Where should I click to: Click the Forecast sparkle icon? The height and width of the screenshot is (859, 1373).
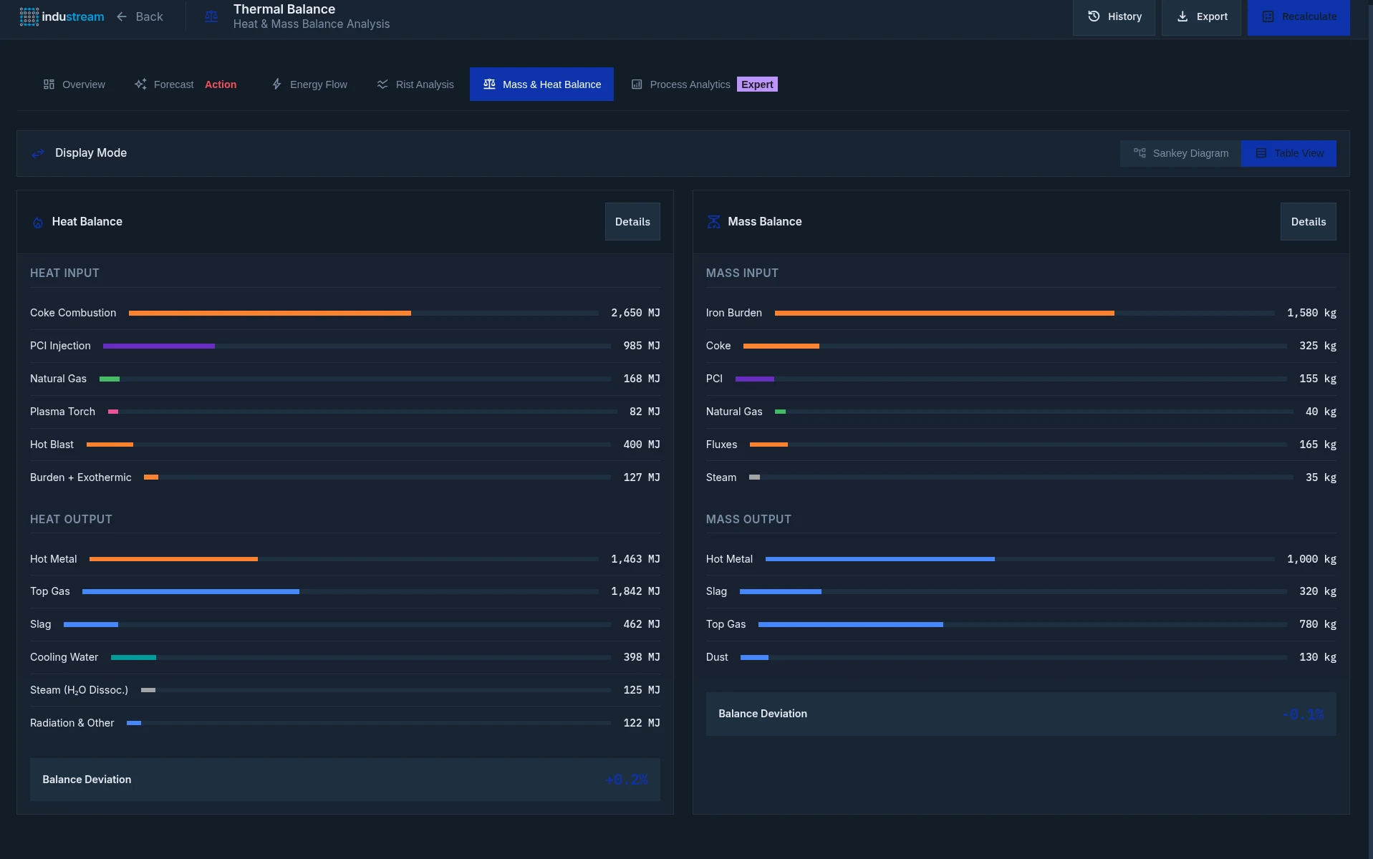click(x=140, y=84)
